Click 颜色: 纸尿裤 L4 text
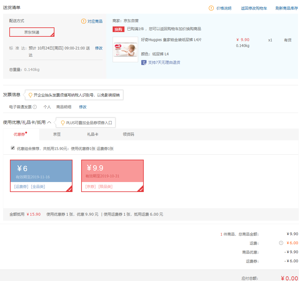 click(x=155, y=54)
